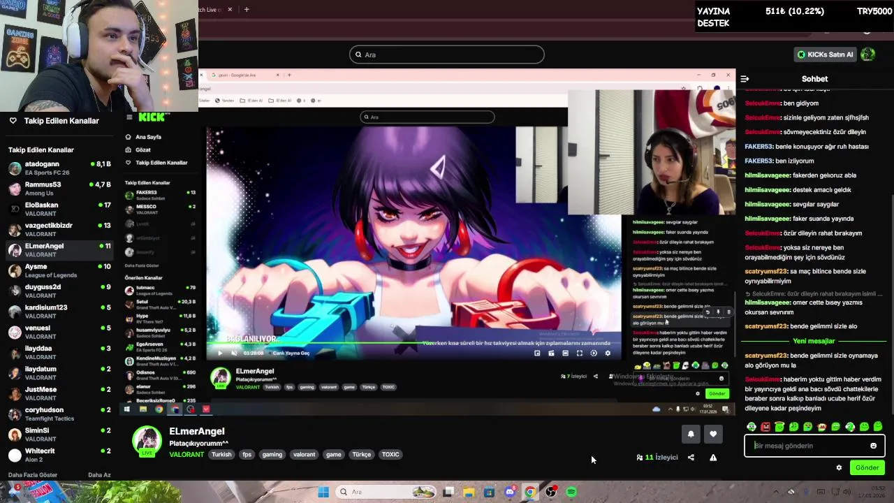
Task: Select ELmerAngel in followed channels
Action: 59,250
